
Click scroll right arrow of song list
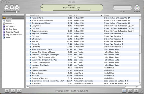click(x=138, y=86)
